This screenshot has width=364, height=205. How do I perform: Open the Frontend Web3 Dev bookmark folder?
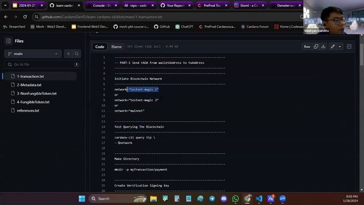[x=90, y=27]
